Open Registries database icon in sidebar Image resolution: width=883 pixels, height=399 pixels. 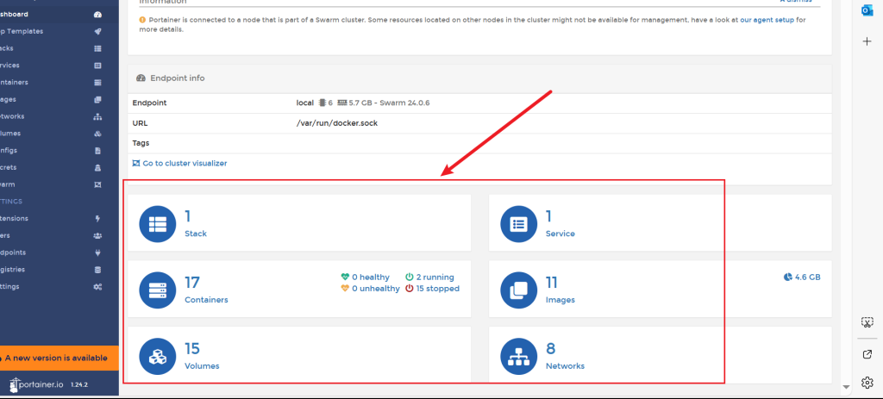click(x=97, y=270)
